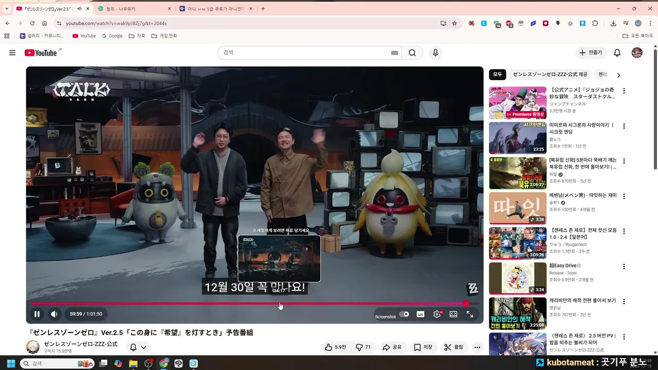Open the account avatar menu
Screen dimensions: 658x370
coord(637,52)
